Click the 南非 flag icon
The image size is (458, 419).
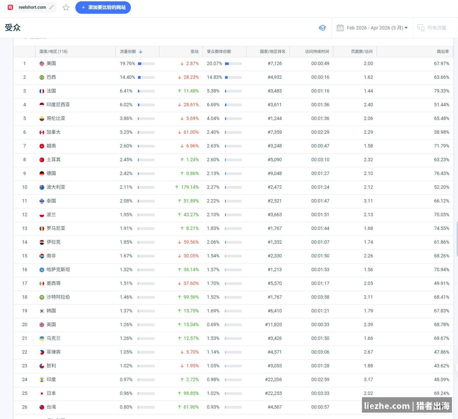[x=42, y=256]
